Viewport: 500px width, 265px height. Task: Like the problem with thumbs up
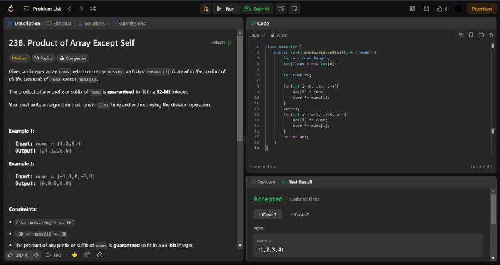[x=18, y=255]
